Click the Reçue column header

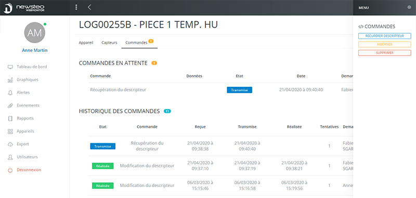200,127
